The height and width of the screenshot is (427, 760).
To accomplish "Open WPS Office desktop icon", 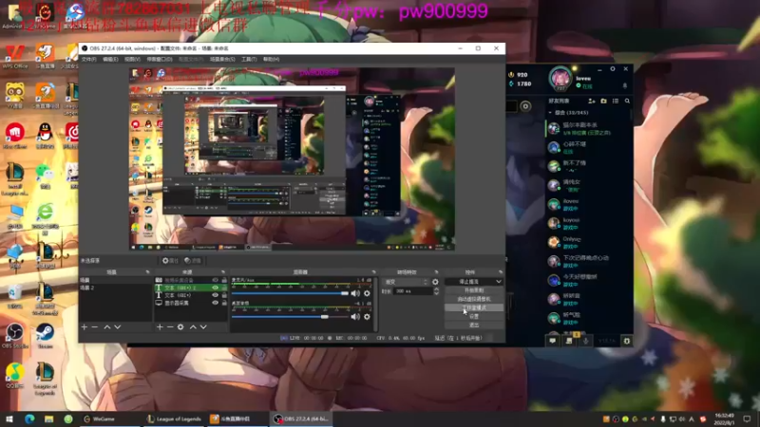I will pos(15,56).
